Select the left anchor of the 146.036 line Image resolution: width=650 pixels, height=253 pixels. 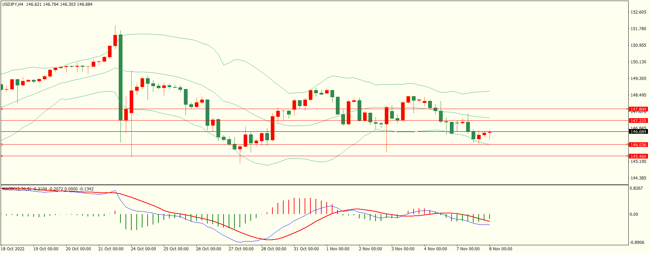pos(2,145)
